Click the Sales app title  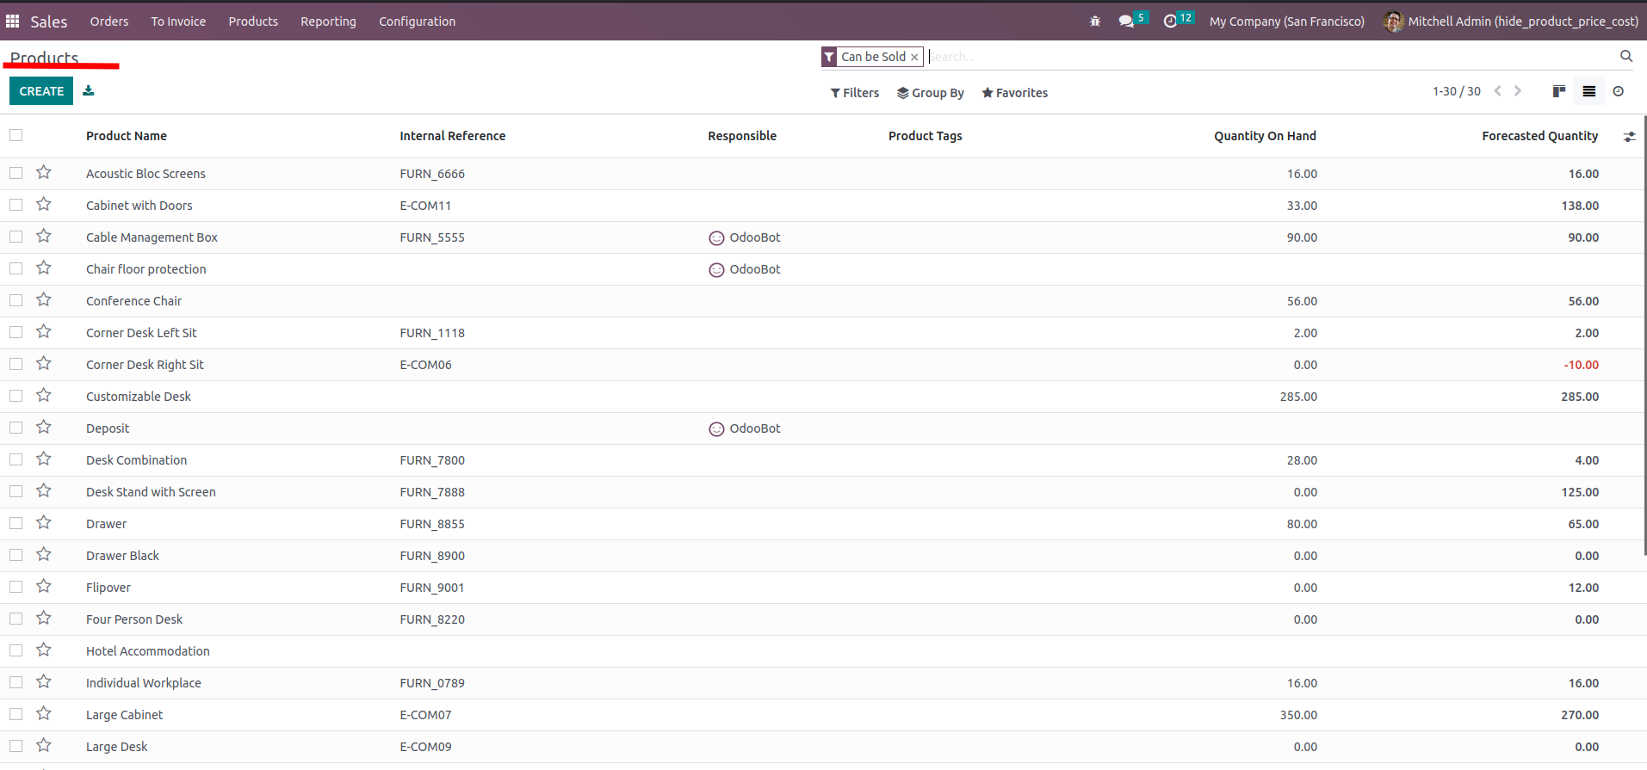(49, 22)
